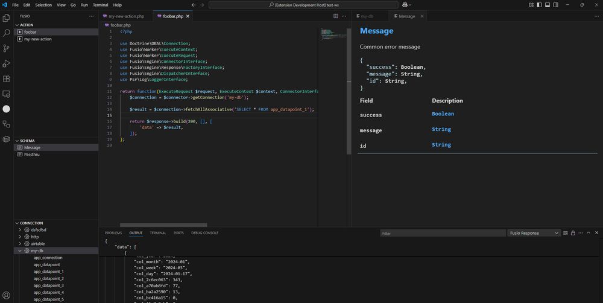This screenshot has width=603, height=303.
Task: Click the airtable connection gear icon
Action: (x=27, y=244)
